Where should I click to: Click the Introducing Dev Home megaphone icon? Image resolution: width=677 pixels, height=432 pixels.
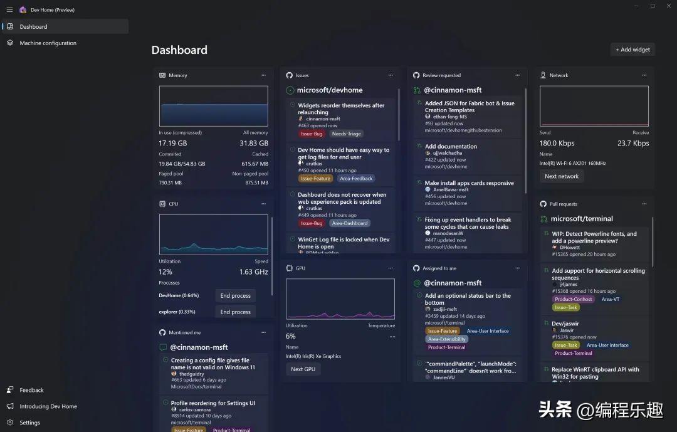click(x=10, y=406)
